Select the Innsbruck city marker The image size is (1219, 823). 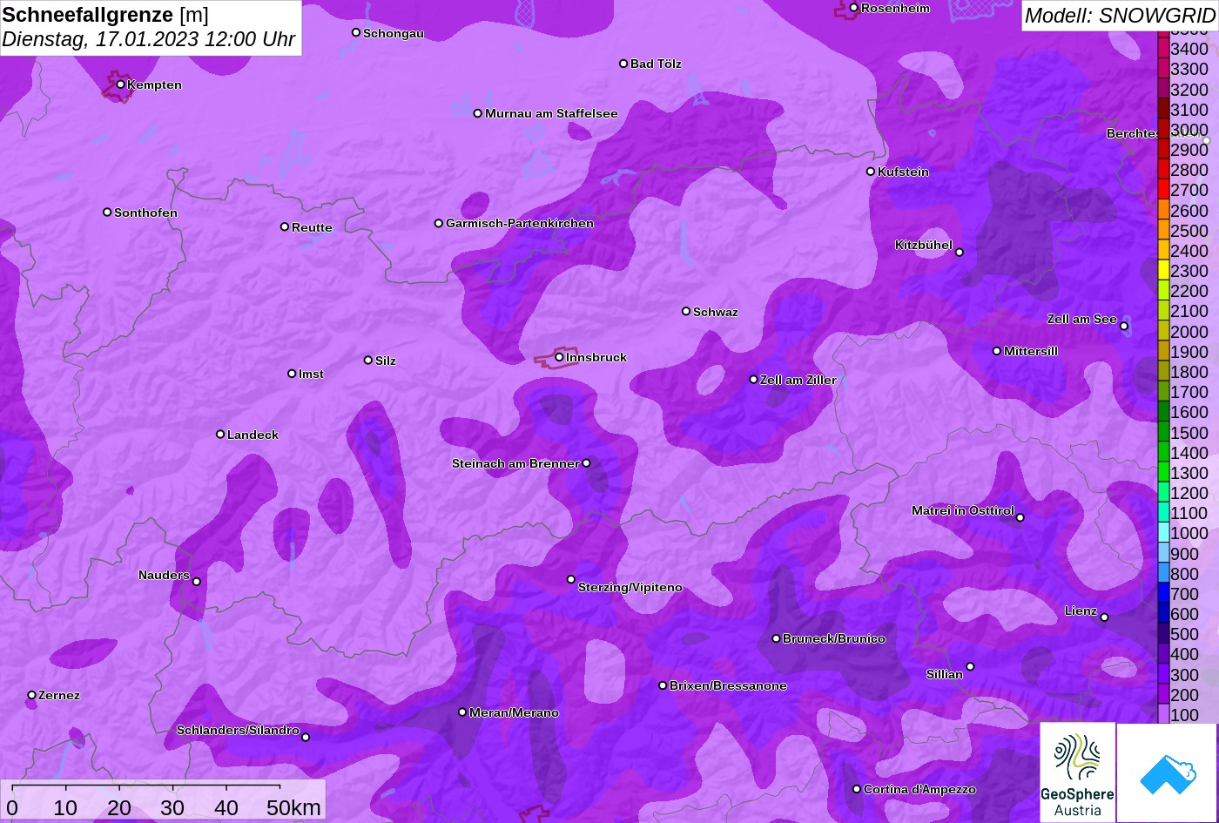tap(559, 357)
